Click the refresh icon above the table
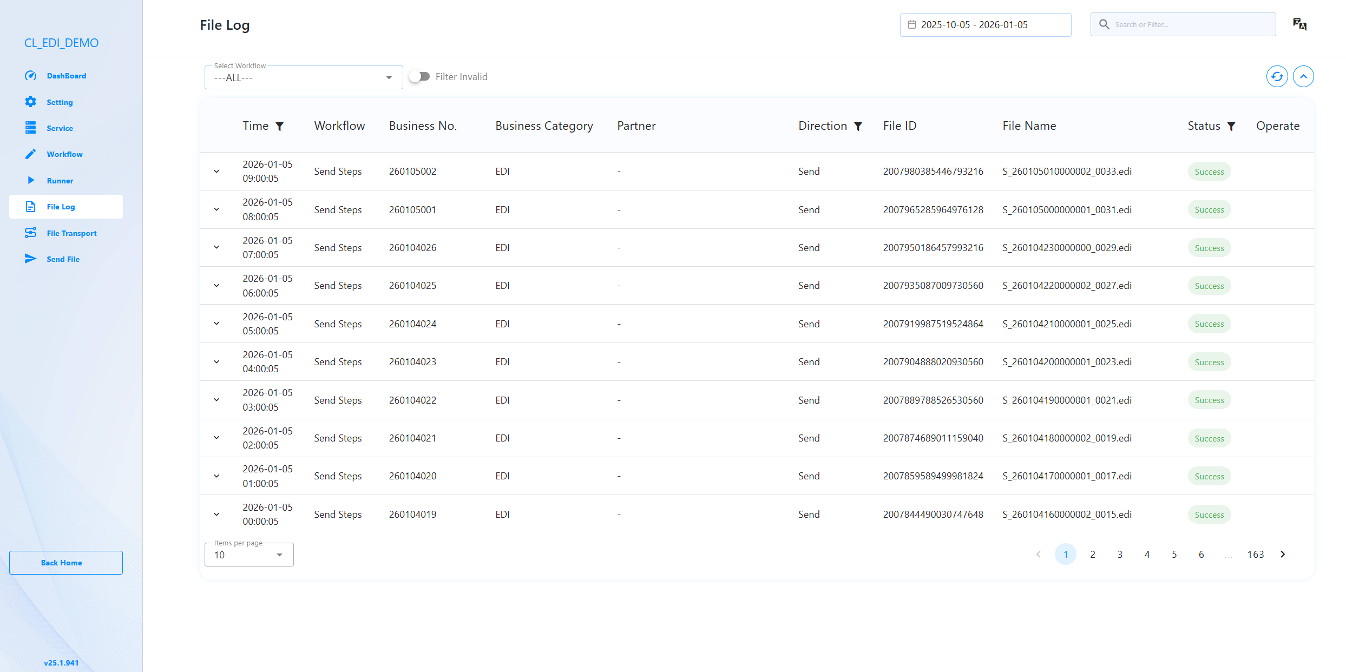The width and height of the screenshot is (1346, 672). (x=1277, y=76)
